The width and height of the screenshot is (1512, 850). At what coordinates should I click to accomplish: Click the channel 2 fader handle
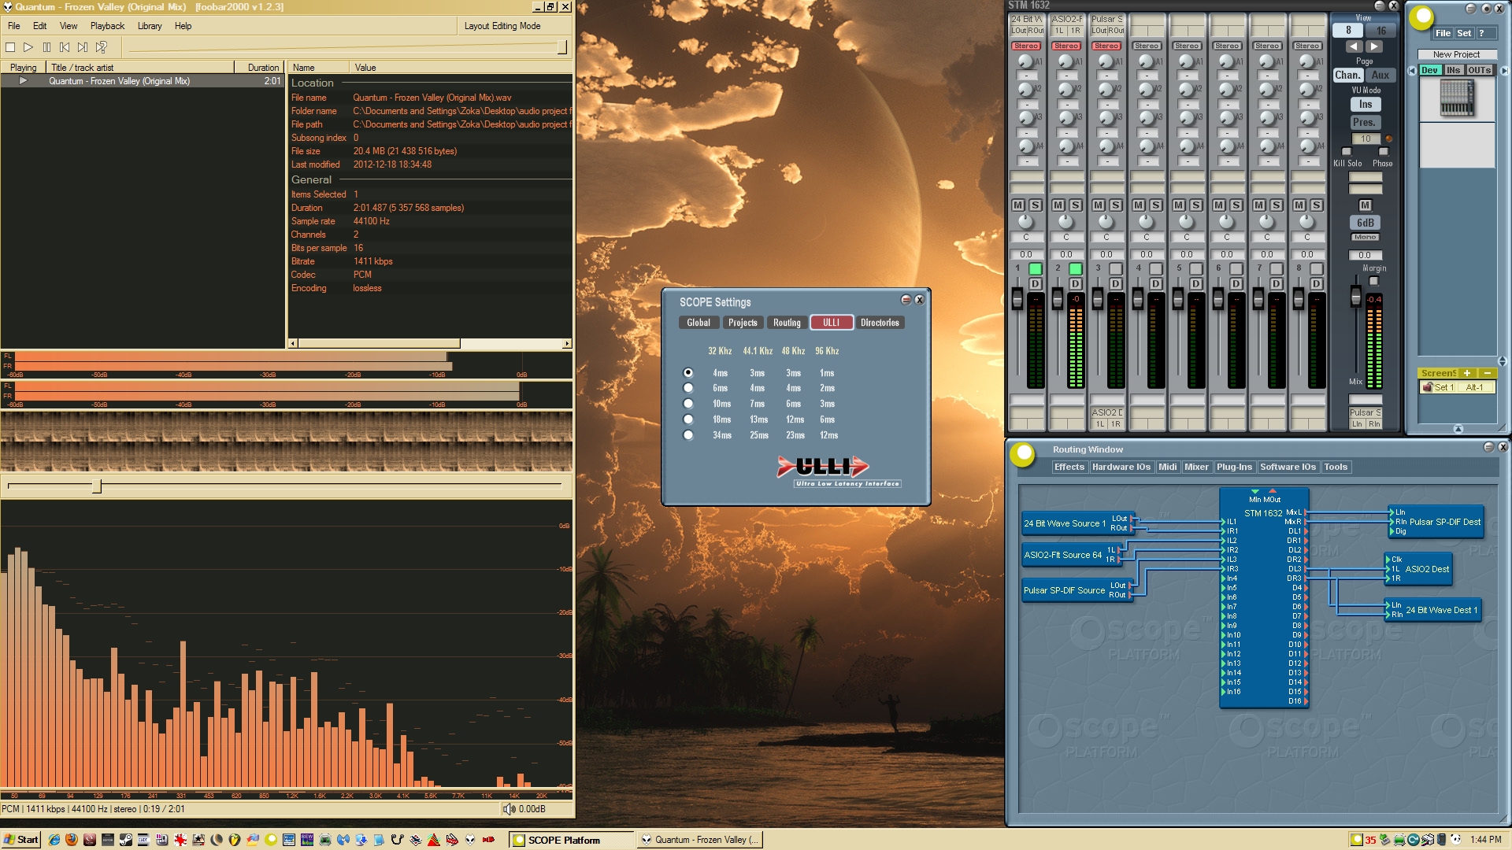point(1057,299)
